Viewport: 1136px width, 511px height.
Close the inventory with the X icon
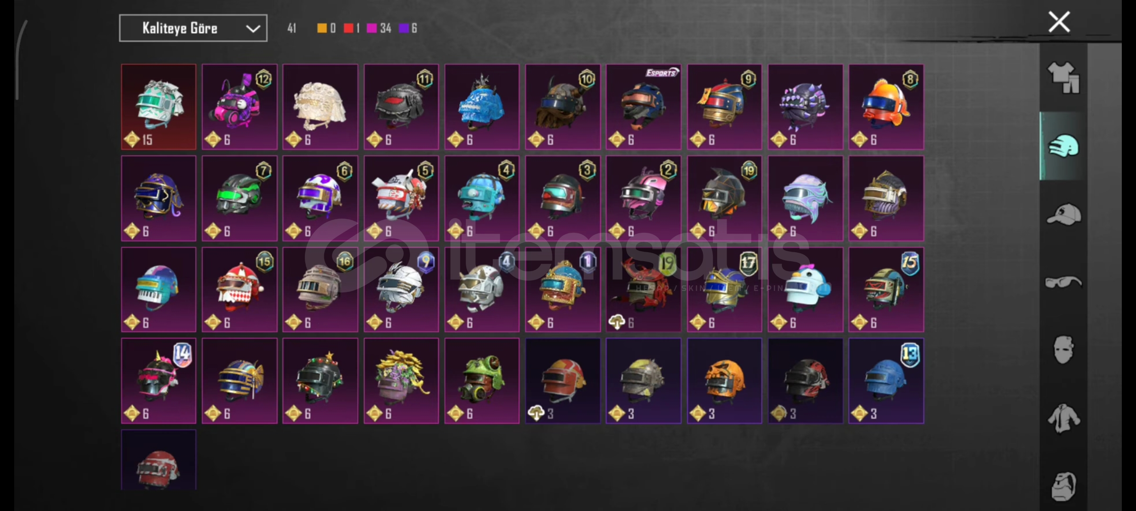[1059, 22]
